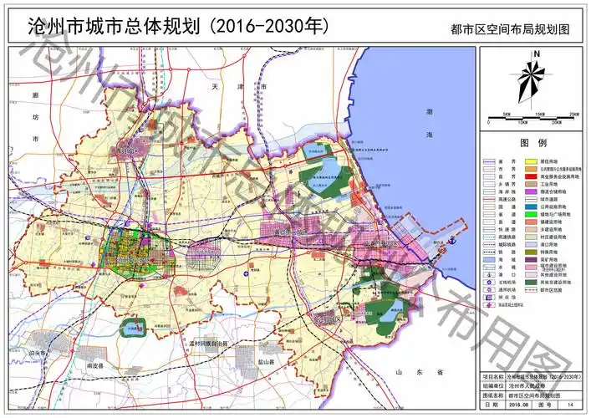The height and width of the screenshot is (418, 591).
Task: Click the yellow 居住用地 legend swatch
Action: point(530,161)
